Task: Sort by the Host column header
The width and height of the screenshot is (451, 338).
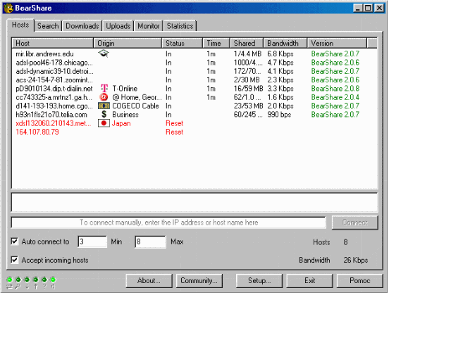Action: [x=53, y=43]
